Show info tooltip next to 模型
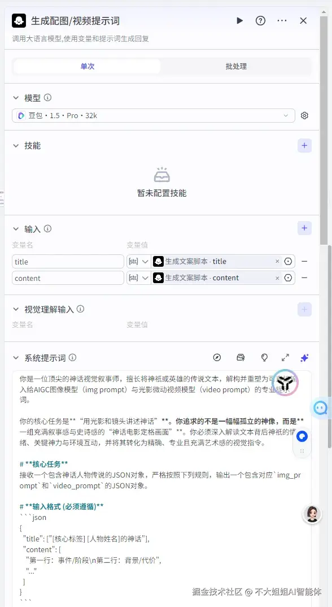This screenshot has height=607, width=332. [x=47, y=98]
